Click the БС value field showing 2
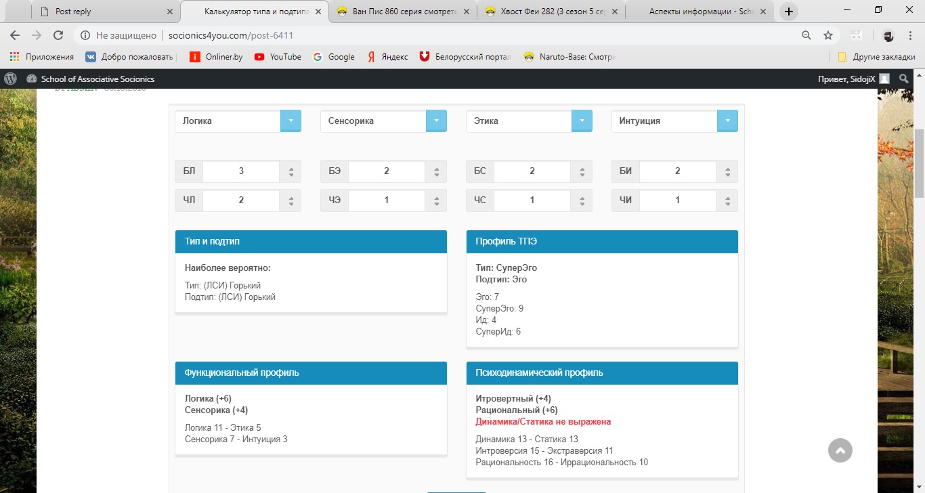The height and width of the screenshot is (493, 925). [x=532, y=171]
